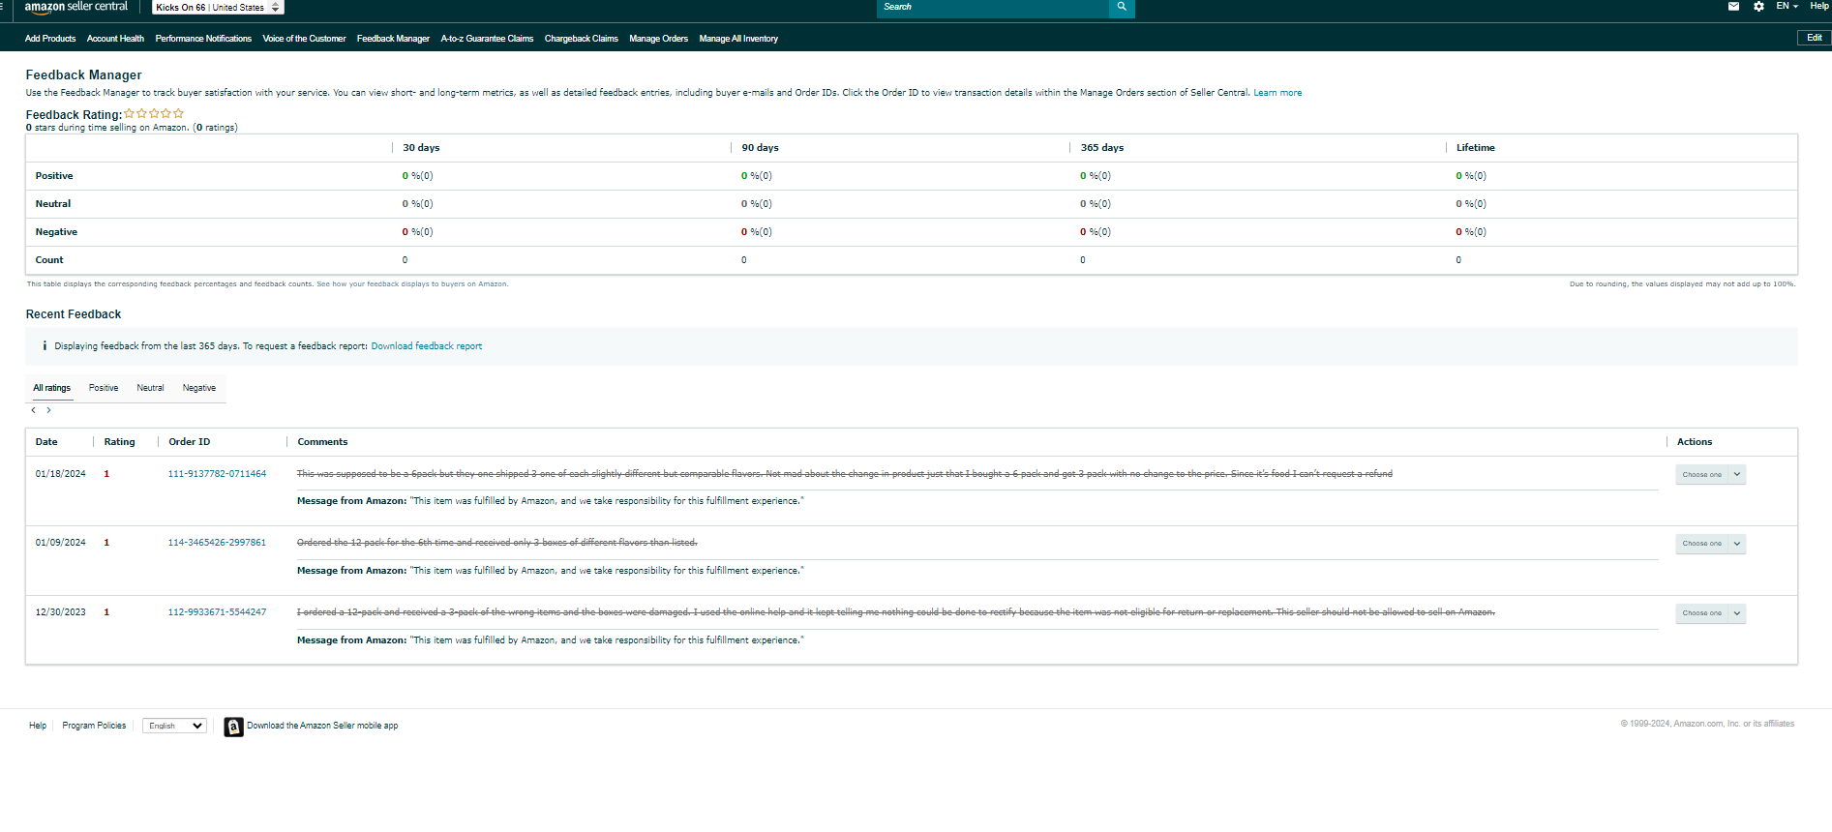Click the Help link in top header
The height and width of the screenshot is (832, 1832).
click(1819, 7)
